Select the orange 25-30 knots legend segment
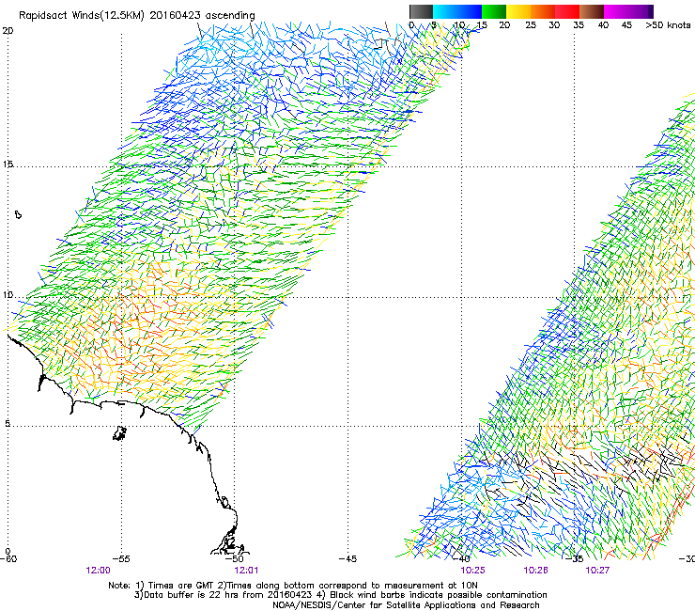The image size is (695, 611). (543, 11)
